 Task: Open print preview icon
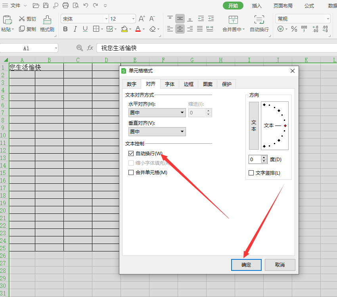click(x=76, y=6)
